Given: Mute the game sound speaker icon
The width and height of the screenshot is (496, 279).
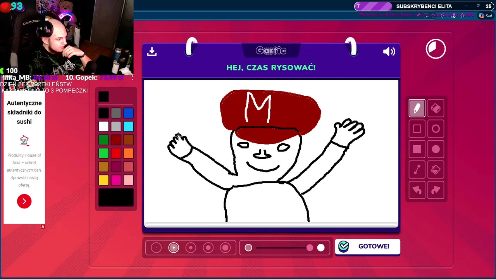Looking at the screenshot, I should pos(389,52).
